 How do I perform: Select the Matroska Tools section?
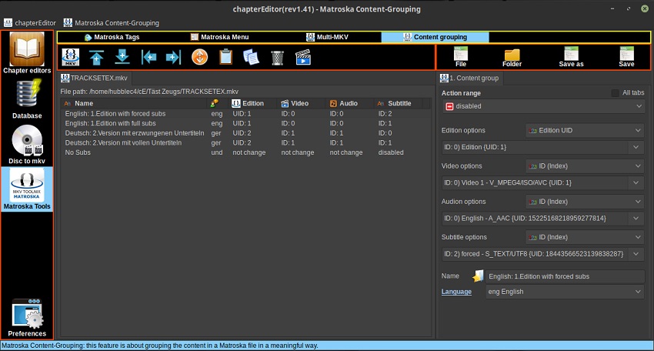pos(27,189)
